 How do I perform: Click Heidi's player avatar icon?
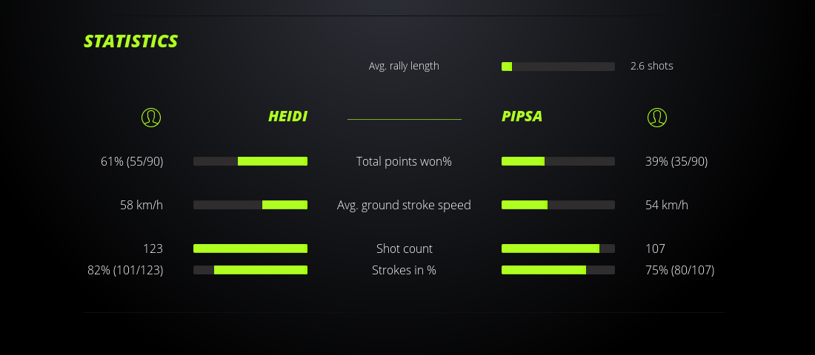point(150,118)
